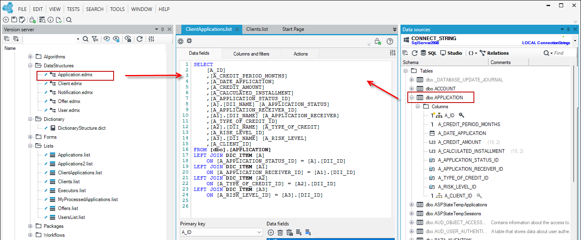Screen dimensions: 581x240
Task: Launch Studio from Data sources toolbar
Action: click(451, 53)
